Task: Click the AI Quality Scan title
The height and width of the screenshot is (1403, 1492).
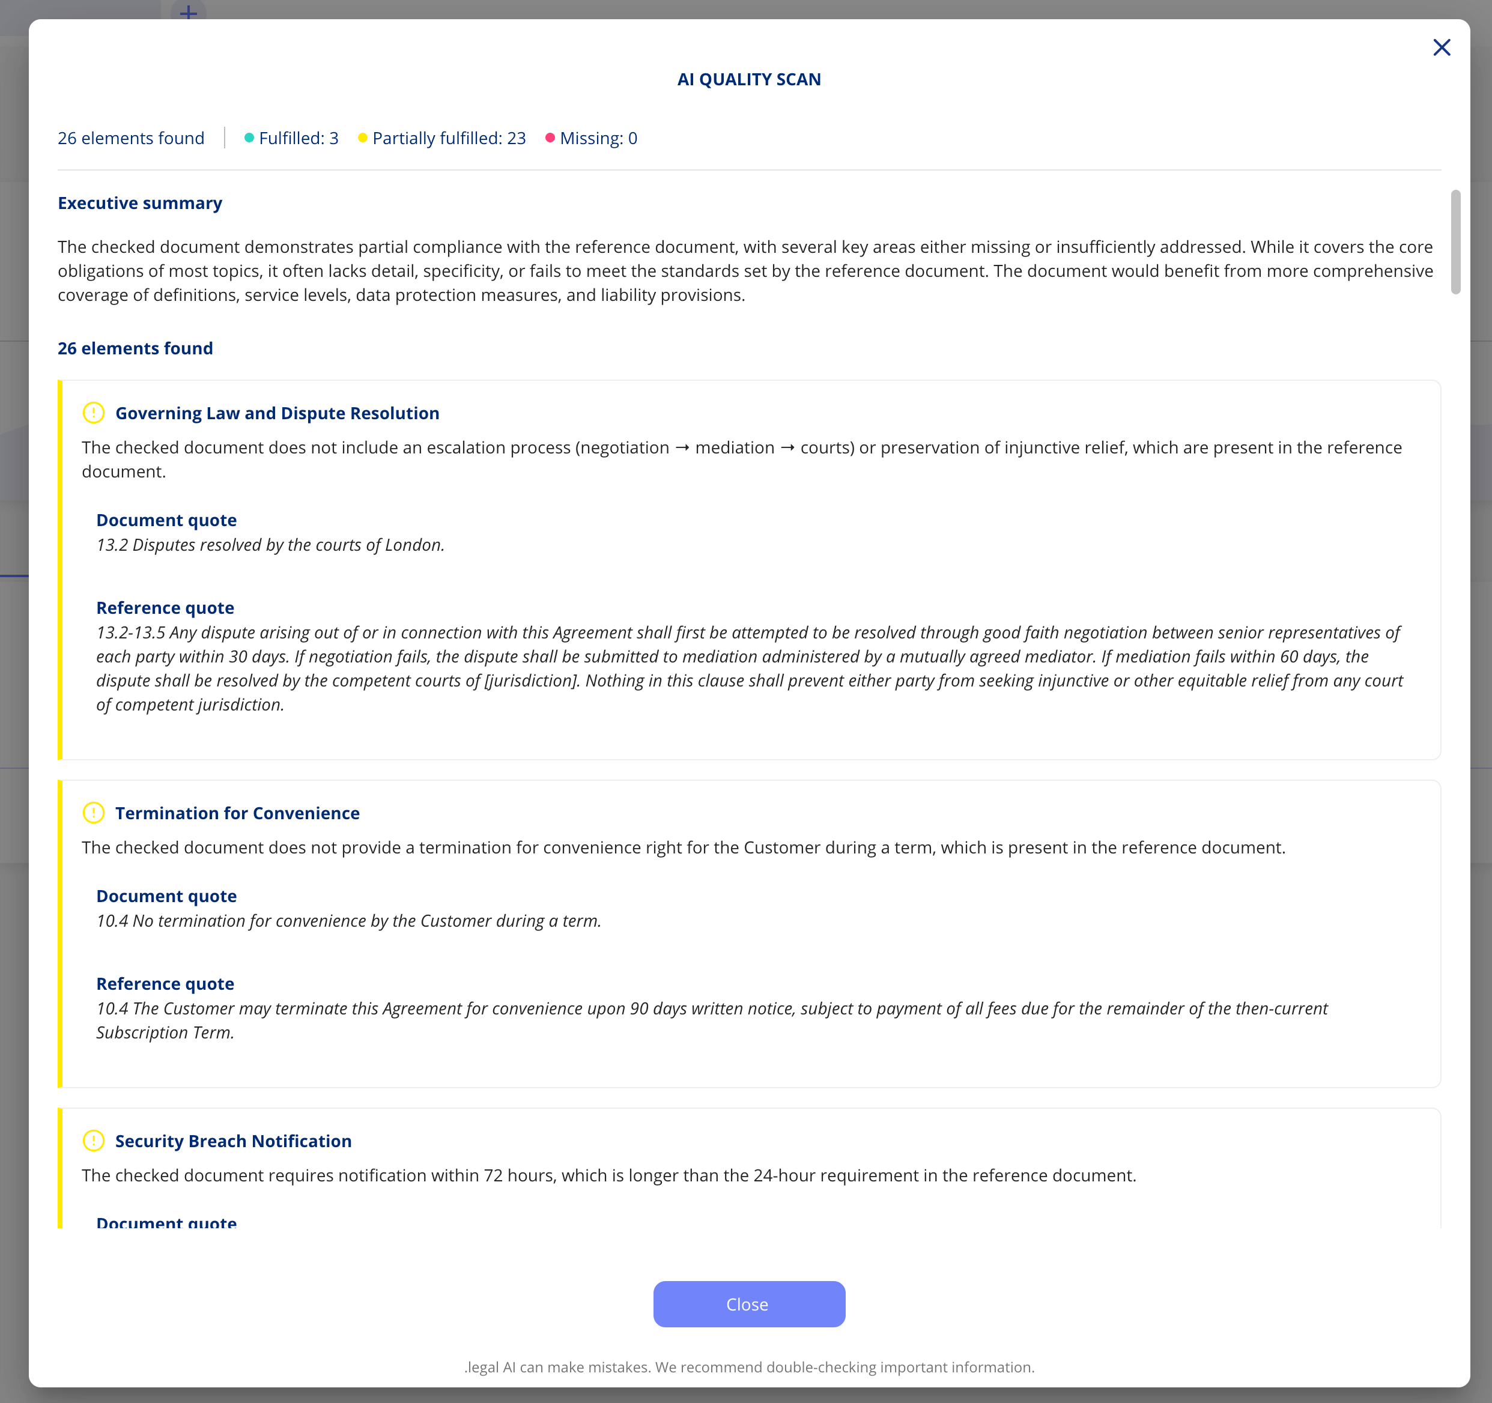Action: tap(748, 79)
